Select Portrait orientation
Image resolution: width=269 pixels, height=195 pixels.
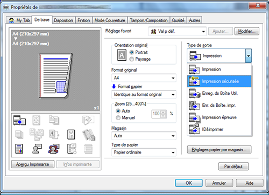tap(138, 52)
